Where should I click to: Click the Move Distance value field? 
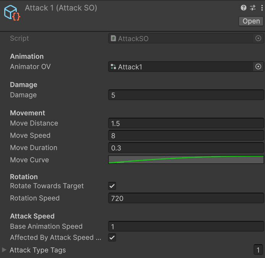coord(186,123)
